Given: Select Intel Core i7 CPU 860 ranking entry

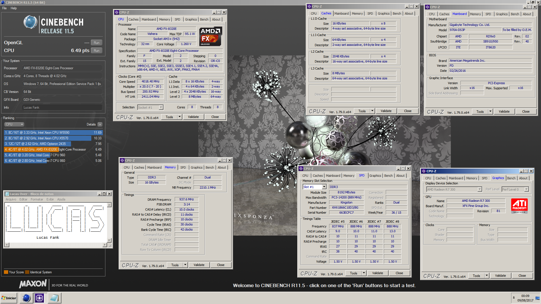Looking at the screenshot, I should [53, 161].
